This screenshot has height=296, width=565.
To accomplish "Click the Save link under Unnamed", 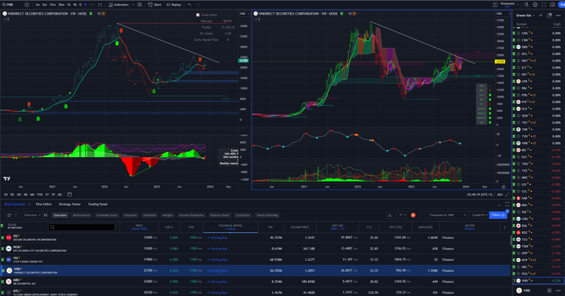I will (507, 7).
